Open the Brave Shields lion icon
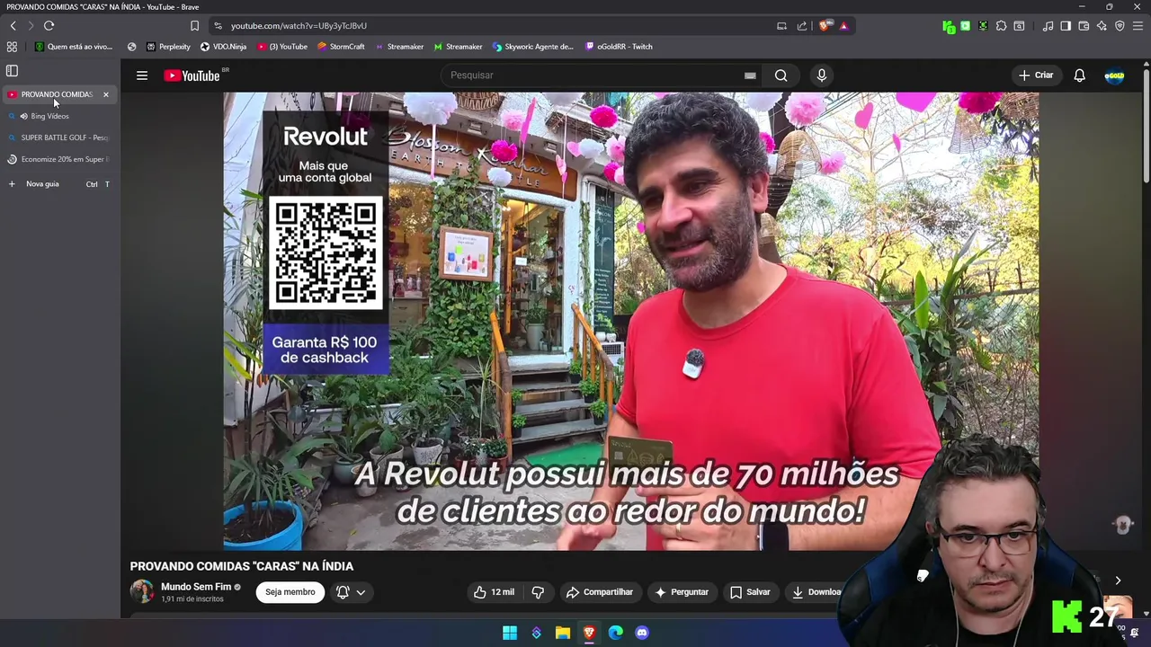 click(824, 26)
